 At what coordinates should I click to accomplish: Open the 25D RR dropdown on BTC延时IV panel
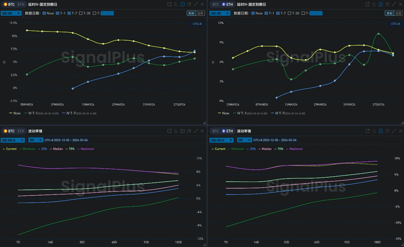[x=11, y=13]
